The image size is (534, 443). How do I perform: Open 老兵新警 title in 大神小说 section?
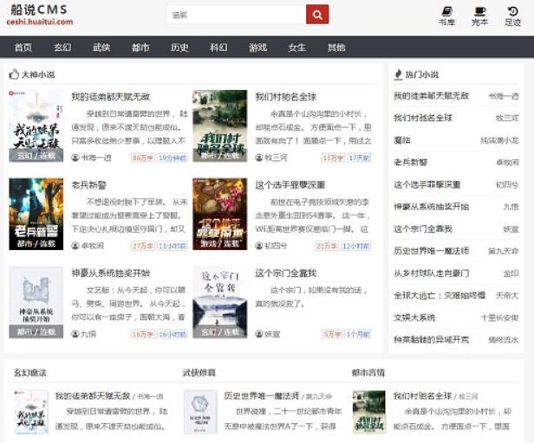click(89, 185)
